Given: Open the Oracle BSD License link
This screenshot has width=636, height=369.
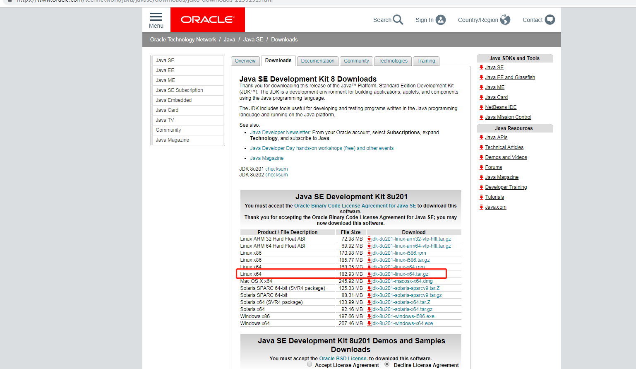Looking at the screenshot, I should [x=343, y=359].
